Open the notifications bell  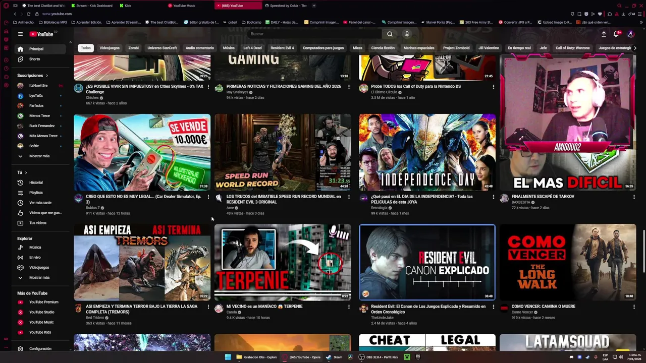coord(616,34)
